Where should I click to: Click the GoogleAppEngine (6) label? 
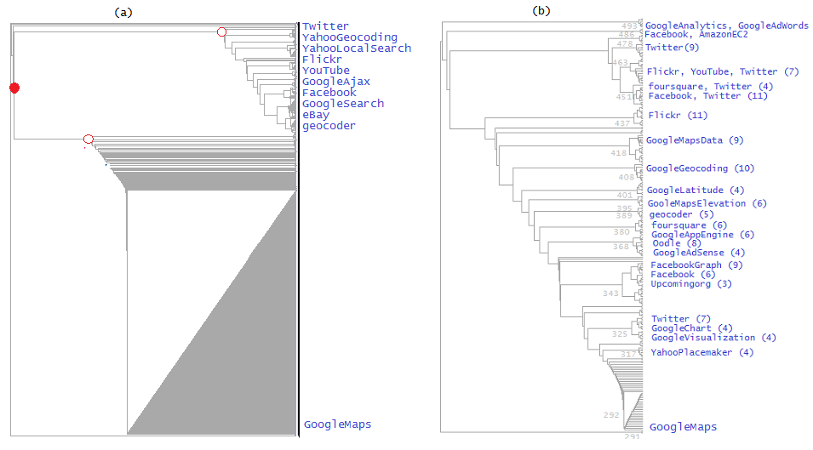pyautogui.click(x=702, y=235)
